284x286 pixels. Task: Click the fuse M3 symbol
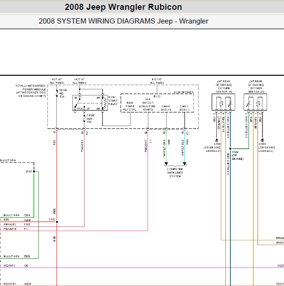(x=57, y=93)
